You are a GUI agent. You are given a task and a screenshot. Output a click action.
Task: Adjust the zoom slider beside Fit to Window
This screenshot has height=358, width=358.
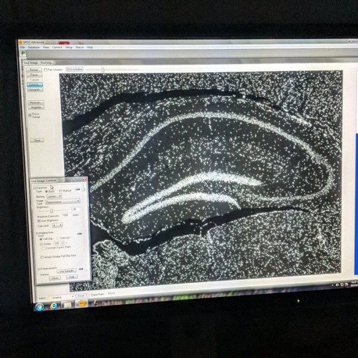click(103, 70)
